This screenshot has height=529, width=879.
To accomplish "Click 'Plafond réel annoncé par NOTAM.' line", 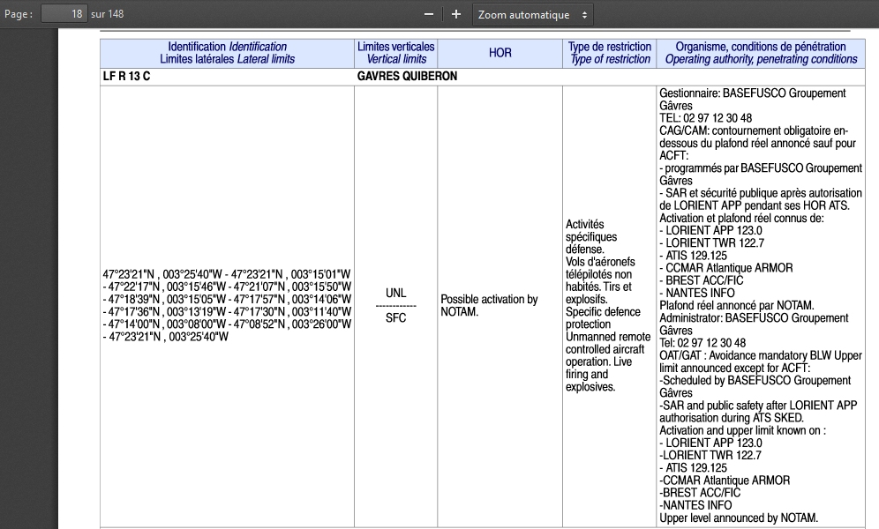I will tap(737, 306).
